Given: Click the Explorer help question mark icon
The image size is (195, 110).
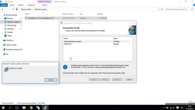Looking at the screenshot, I should (x=194, y=5).
